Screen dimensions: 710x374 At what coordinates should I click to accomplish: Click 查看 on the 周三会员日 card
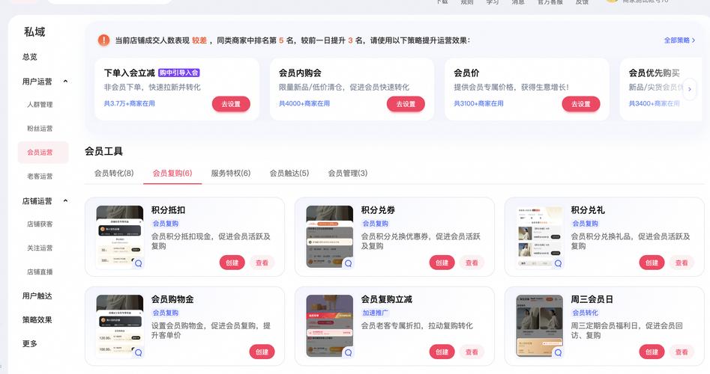tap(682, 352)
